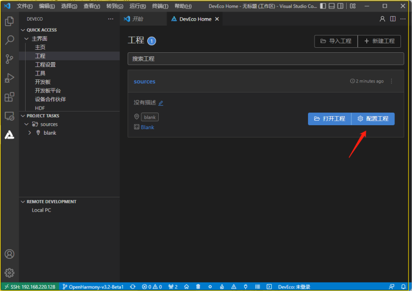This screenshot has width=412, height=291.
Task: Open Source Control in the activity bar
Action: pos(9,59)
